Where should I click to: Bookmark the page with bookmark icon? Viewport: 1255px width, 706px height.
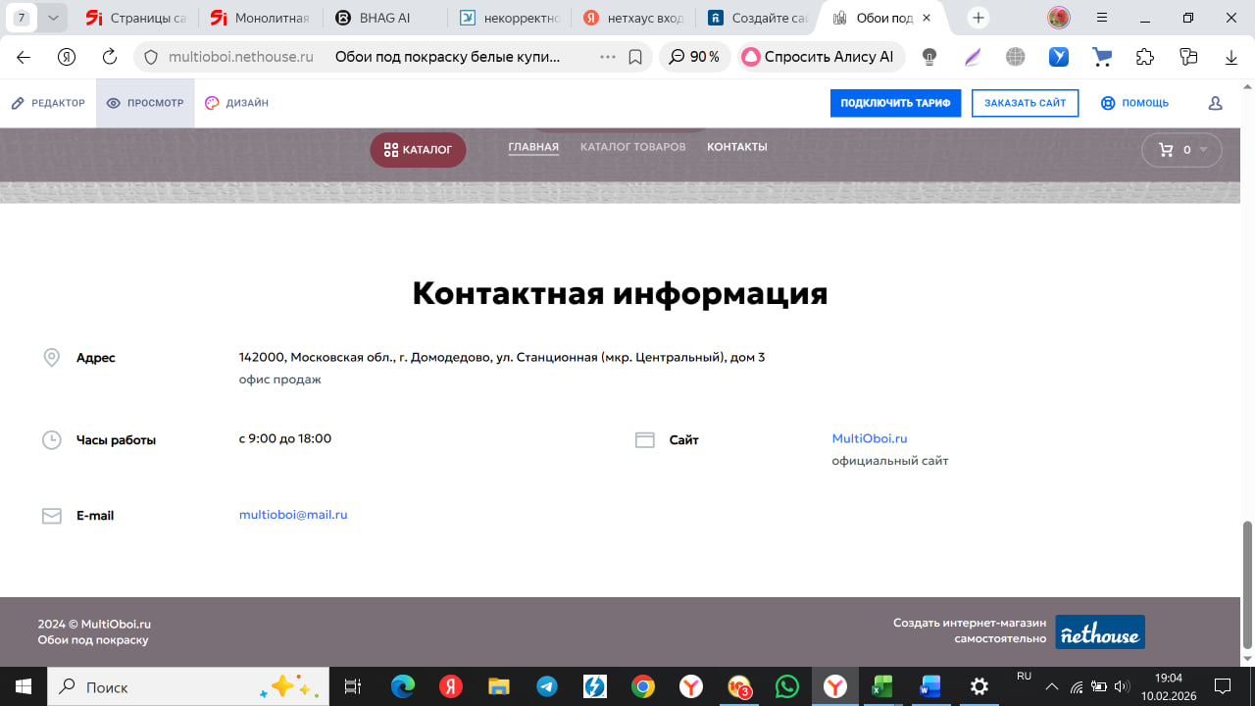(x=635, y=57)
